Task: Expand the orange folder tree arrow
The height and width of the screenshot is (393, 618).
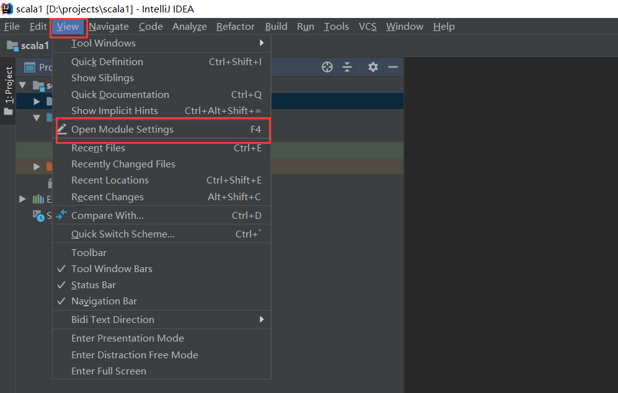Action: coord(37,166)
